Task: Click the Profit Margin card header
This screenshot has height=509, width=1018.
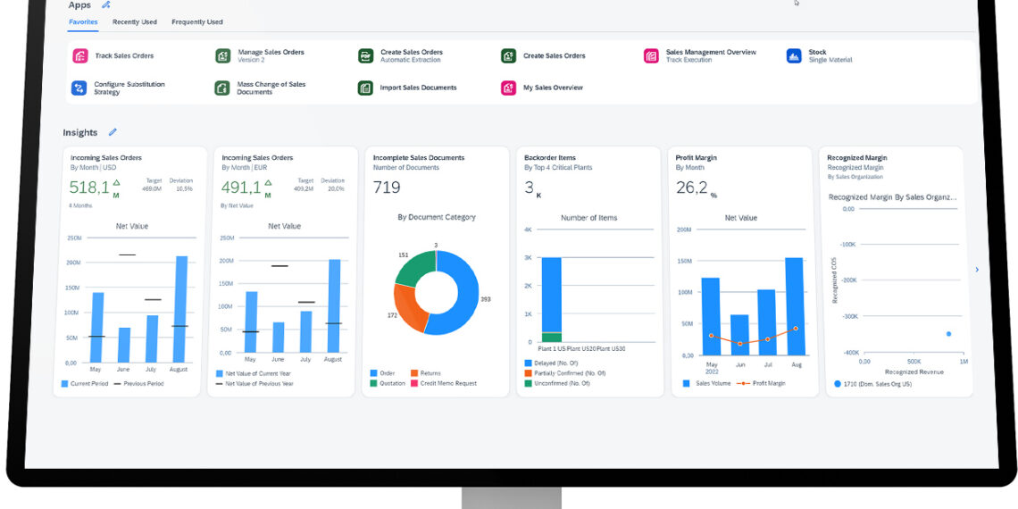Action: 696,158
